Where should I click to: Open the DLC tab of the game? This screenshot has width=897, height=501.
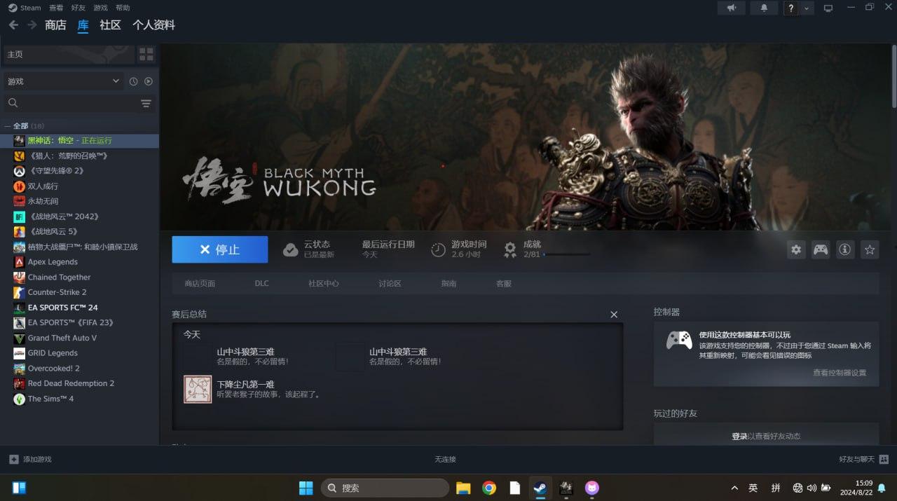pyautogui.click(x=261, y=283)
